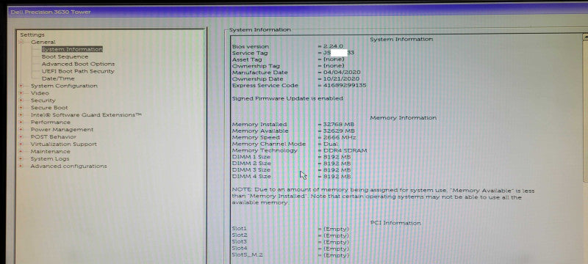The height and width of the screenshot is (264, 588).
Task: Expand the System Logs node
Action: (x=21, y=159)
